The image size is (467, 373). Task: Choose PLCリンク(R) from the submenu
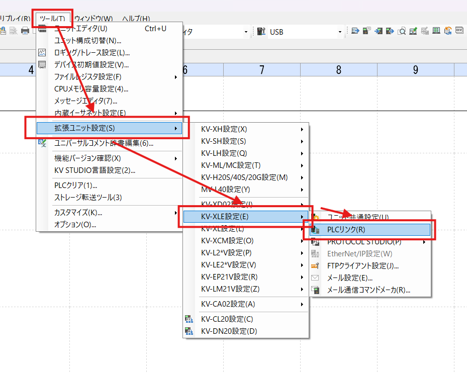[370, 230]
